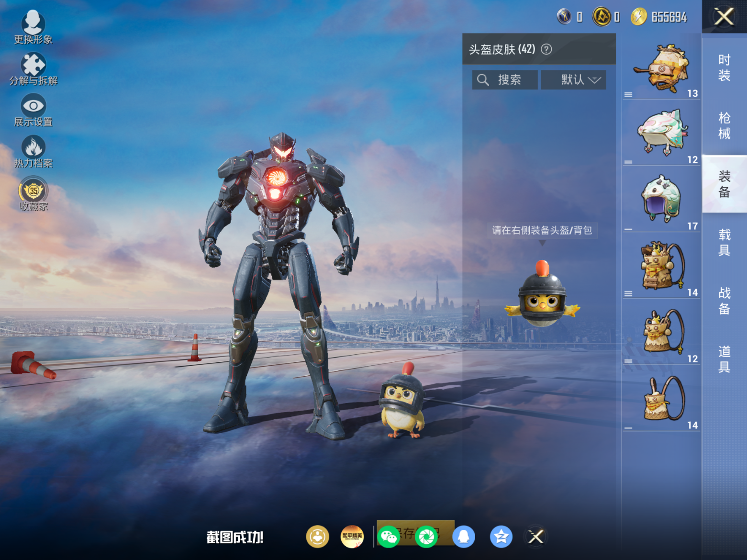Share to Qzone star icon

[x=501, y=537]
